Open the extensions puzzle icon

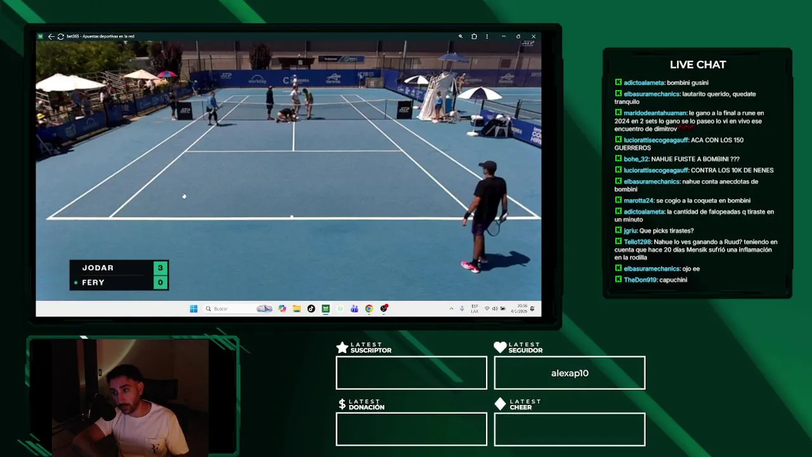pyautogui.click(x=474, y=36)
